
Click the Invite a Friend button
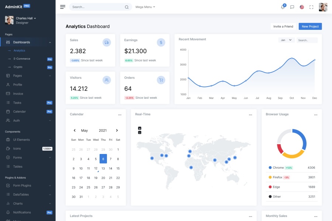coord(283,26)
